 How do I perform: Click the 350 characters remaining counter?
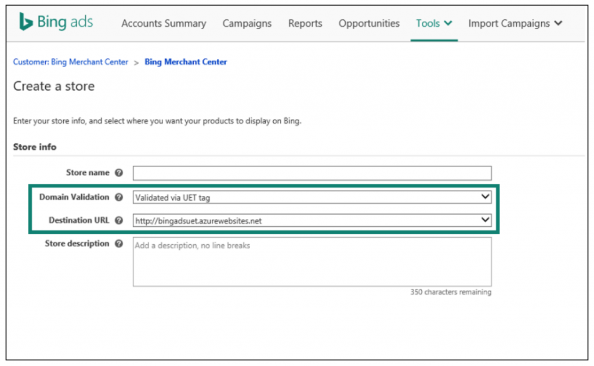click(x=451, y=292)
